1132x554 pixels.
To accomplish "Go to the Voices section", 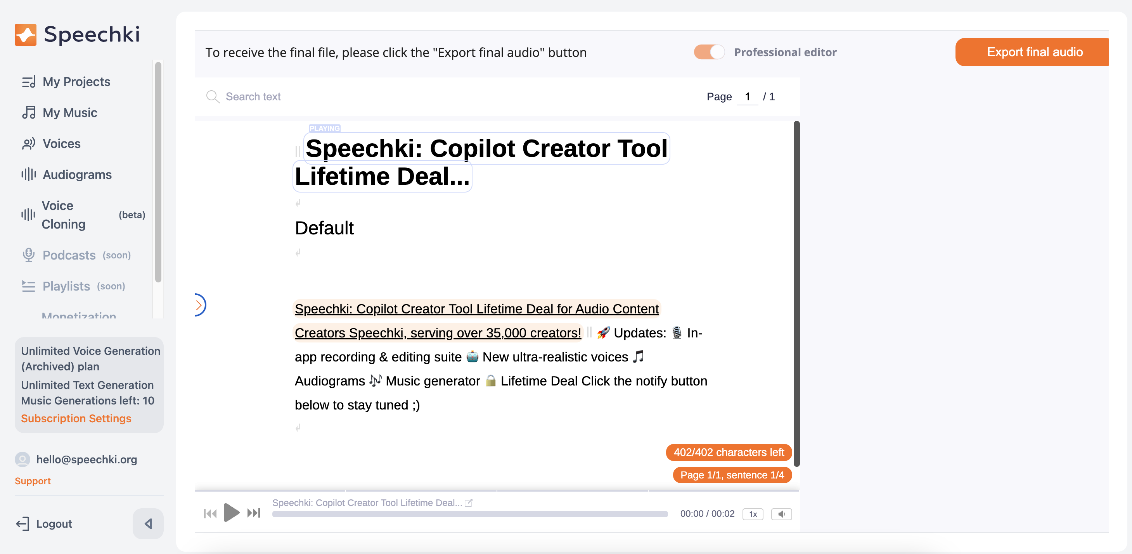I will [62, 144].
